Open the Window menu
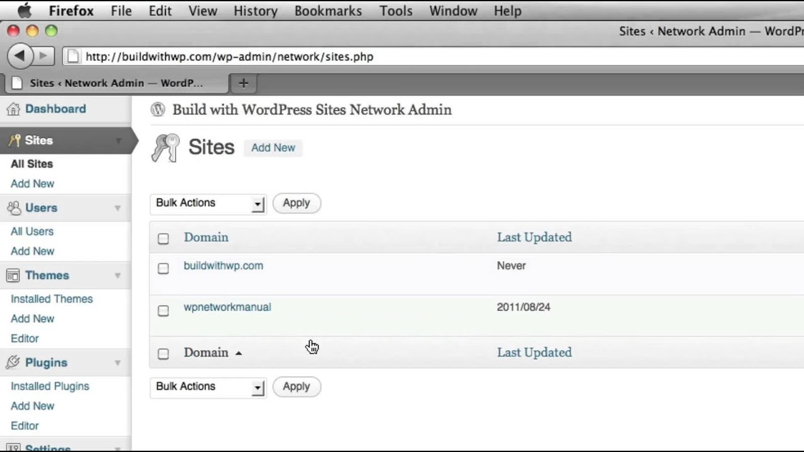The image size is (804, 452). pyautogui.click(x=453, y=11)
